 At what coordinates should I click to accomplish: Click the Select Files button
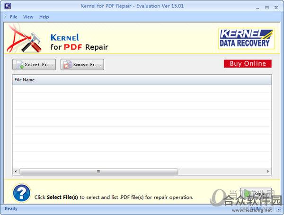tap(34, 64)
